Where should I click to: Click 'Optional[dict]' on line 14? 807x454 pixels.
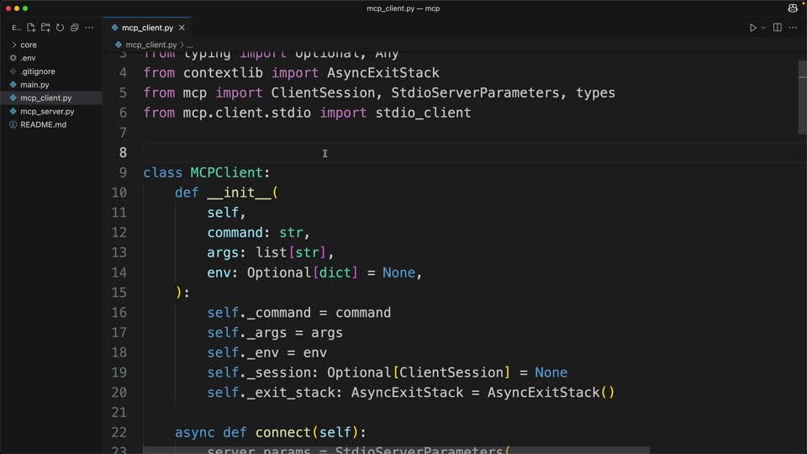[x=302, y=272]
